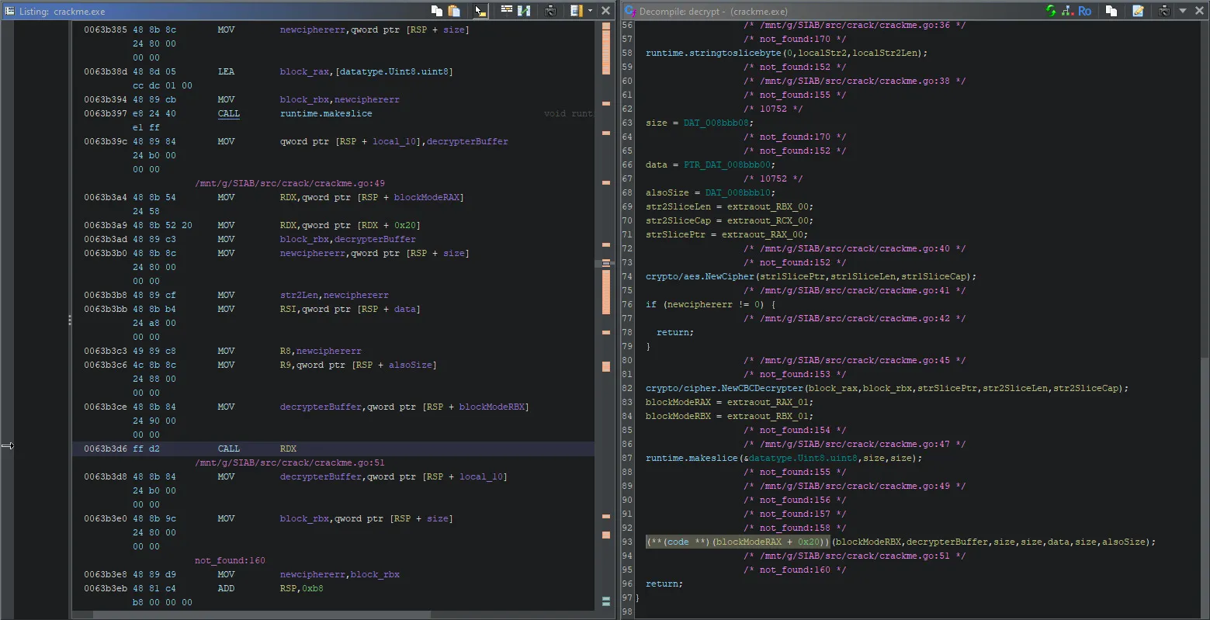Click PTR_DAT_008bbb00 in the decompiler

726,165
